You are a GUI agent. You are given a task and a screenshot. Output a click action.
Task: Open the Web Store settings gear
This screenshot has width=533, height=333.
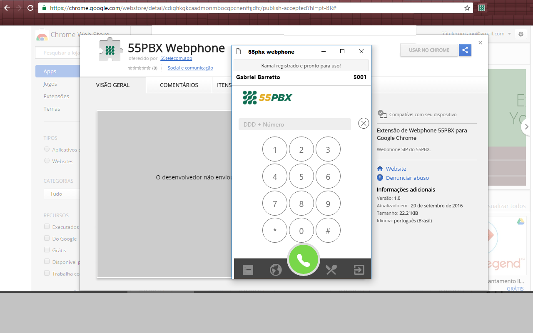click(x=521, y=34)
